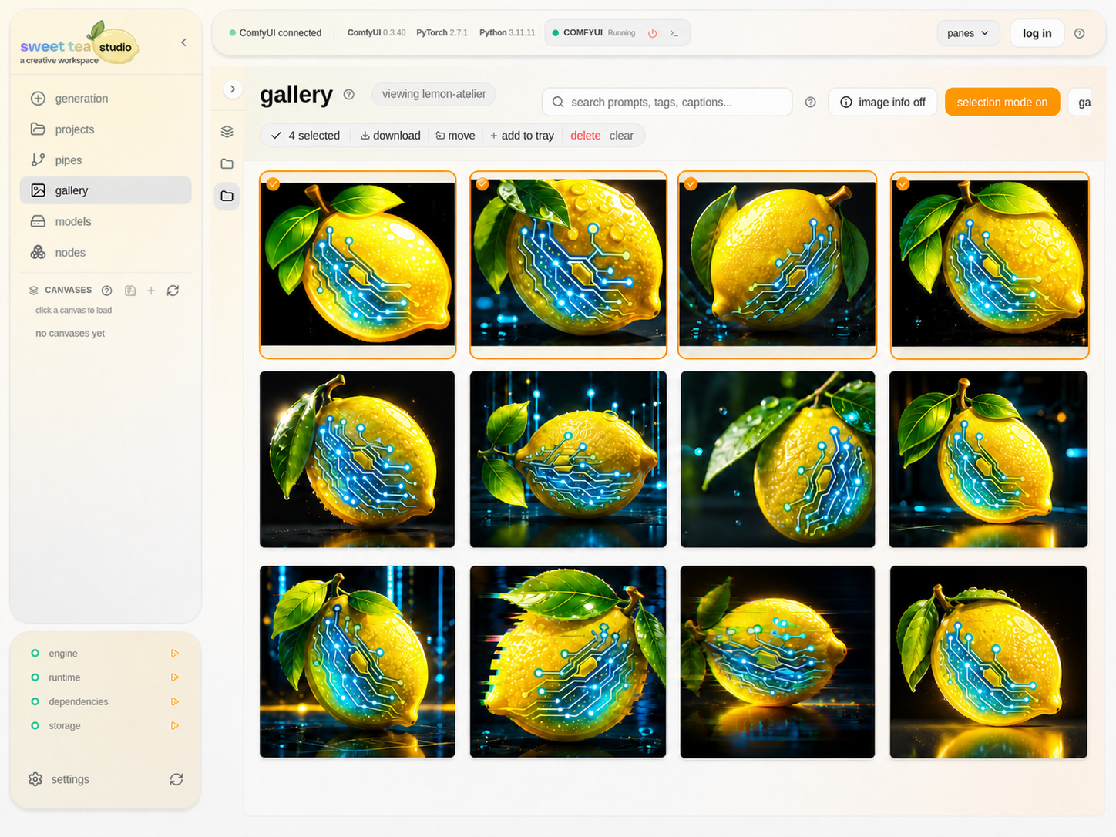Refresh the canvases list
This screenshot has width=1116, height=837.
[x=173, y=291]
